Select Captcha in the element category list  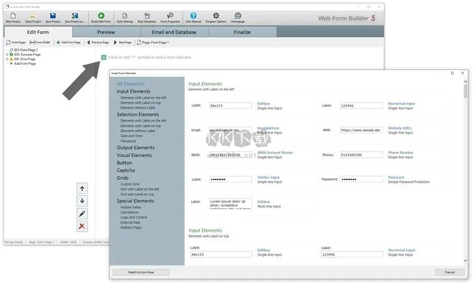click(126, 170)
